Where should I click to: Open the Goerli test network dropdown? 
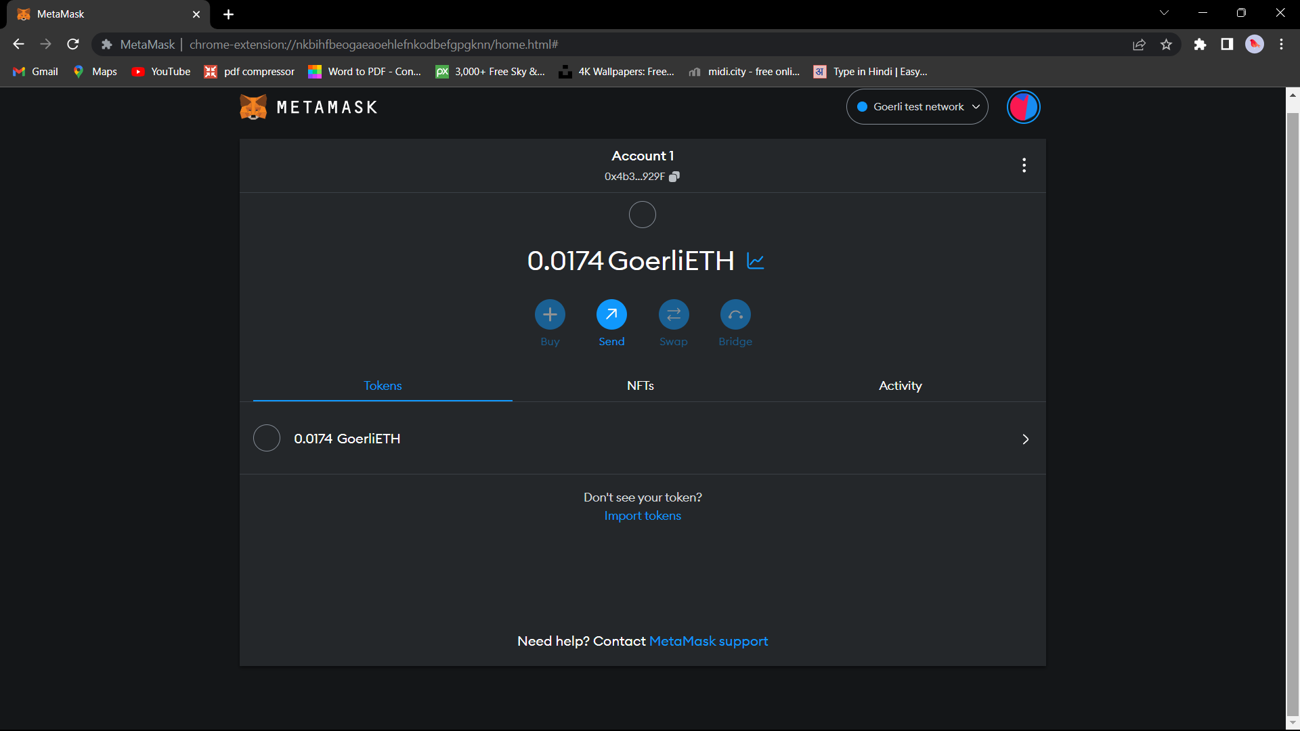pos(917,106)
